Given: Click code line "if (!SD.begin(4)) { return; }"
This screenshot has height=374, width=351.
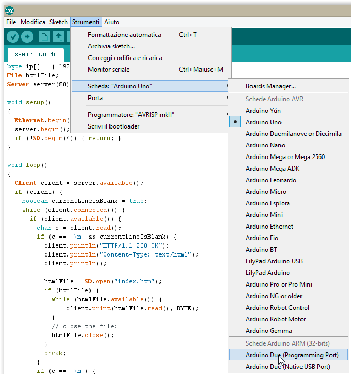Looking at the screenshot, I should pos(68,139).
